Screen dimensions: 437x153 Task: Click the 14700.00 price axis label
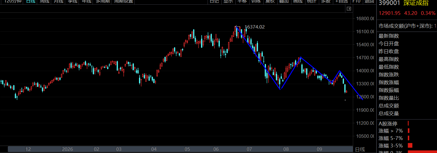[x=365, y=58]
